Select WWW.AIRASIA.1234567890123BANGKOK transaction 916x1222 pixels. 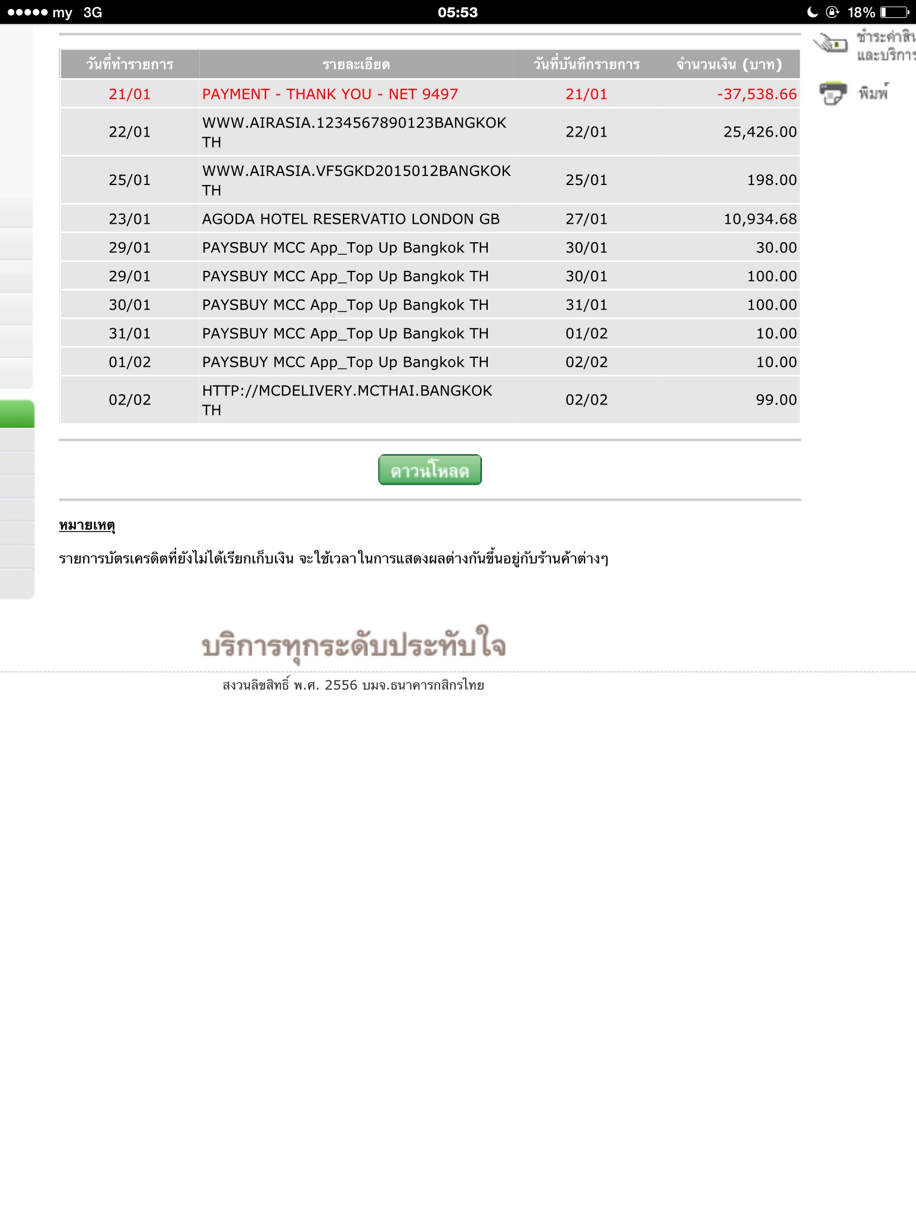click(430, 132)
